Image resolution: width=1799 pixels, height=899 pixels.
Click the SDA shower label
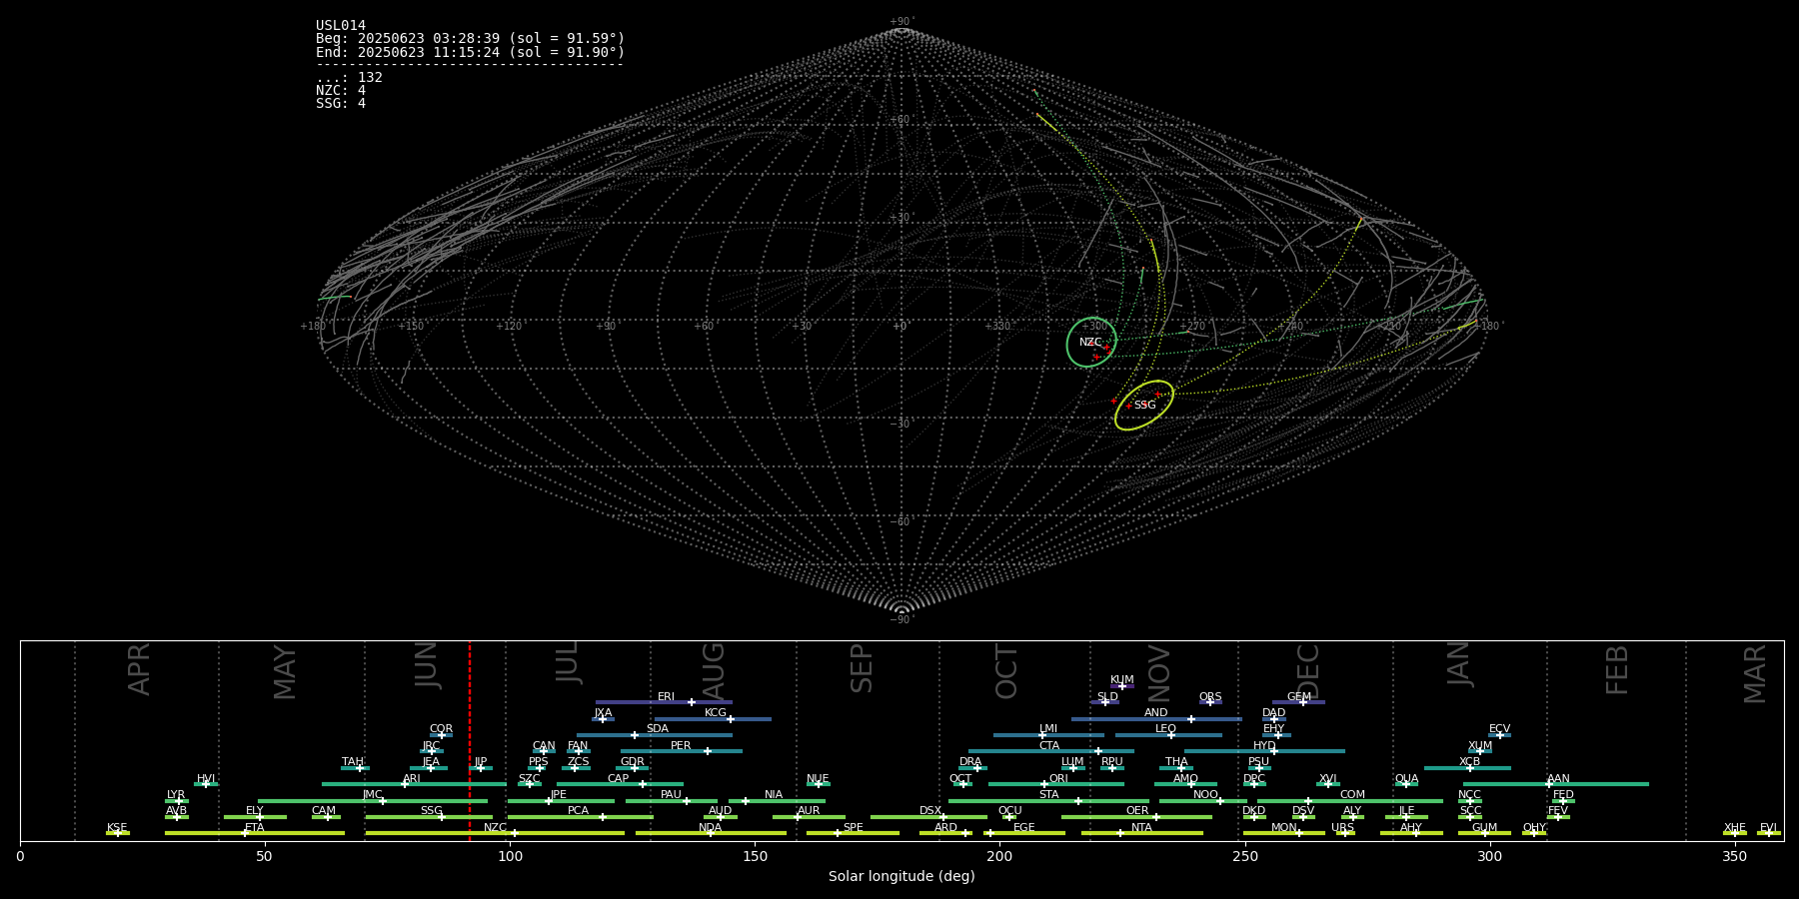[x=657, y=729]
